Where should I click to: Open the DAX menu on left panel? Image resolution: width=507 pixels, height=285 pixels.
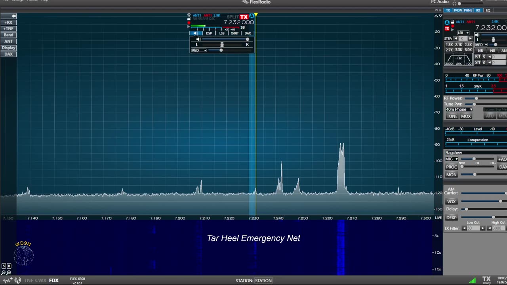(x=8, y=54)
